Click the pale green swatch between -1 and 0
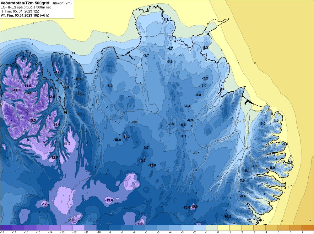This screenshot has width=314, height=234. (211, 228)
